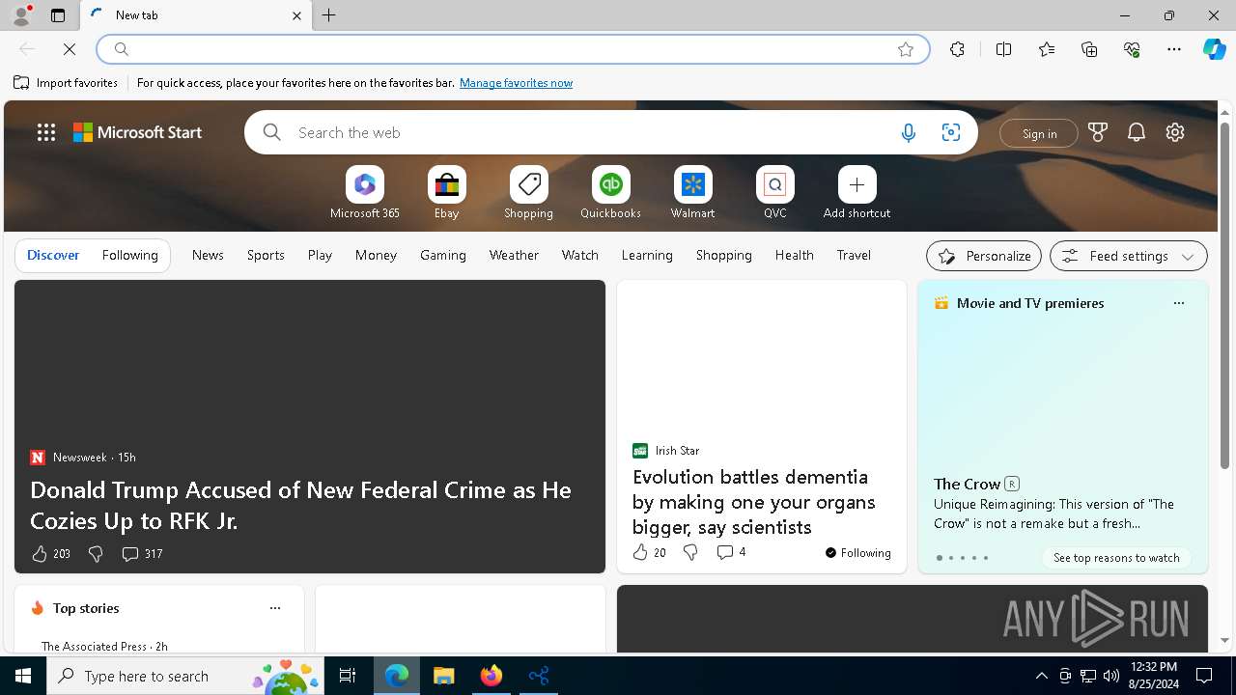Switch to the Following tab
This screenshot has width=1236, height=695.
(x=129, y=256)
